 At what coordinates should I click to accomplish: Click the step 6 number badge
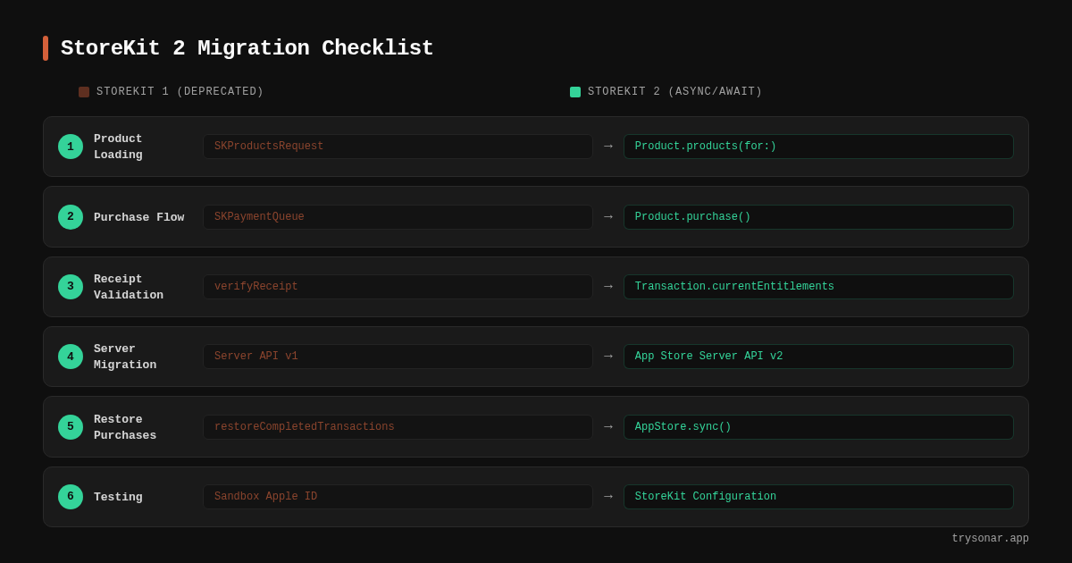[x=71, y=497]
